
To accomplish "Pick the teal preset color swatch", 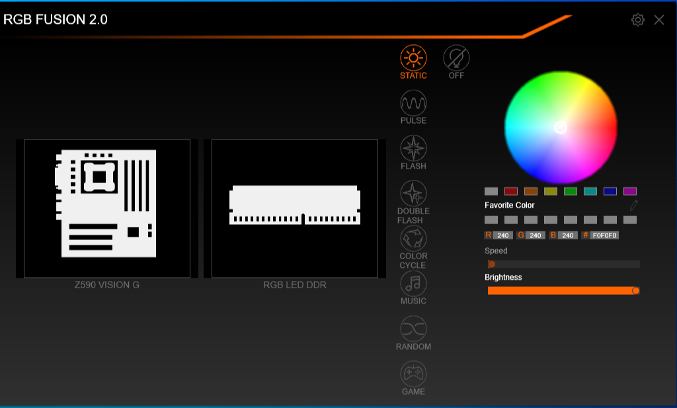I will tap(590, 191).
